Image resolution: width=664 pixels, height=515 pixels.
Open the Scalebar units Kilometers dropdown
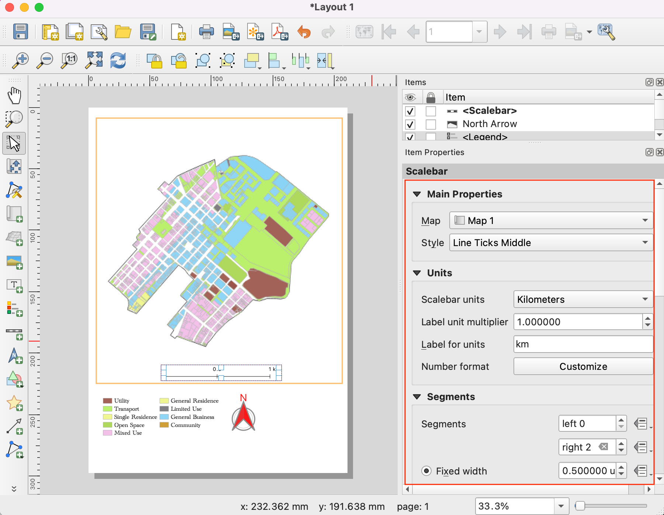[x=582, y=299]
